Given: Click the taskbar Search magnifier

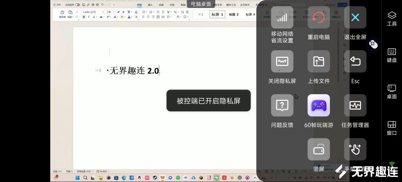Looking at the screenshot, I should 85,178.
